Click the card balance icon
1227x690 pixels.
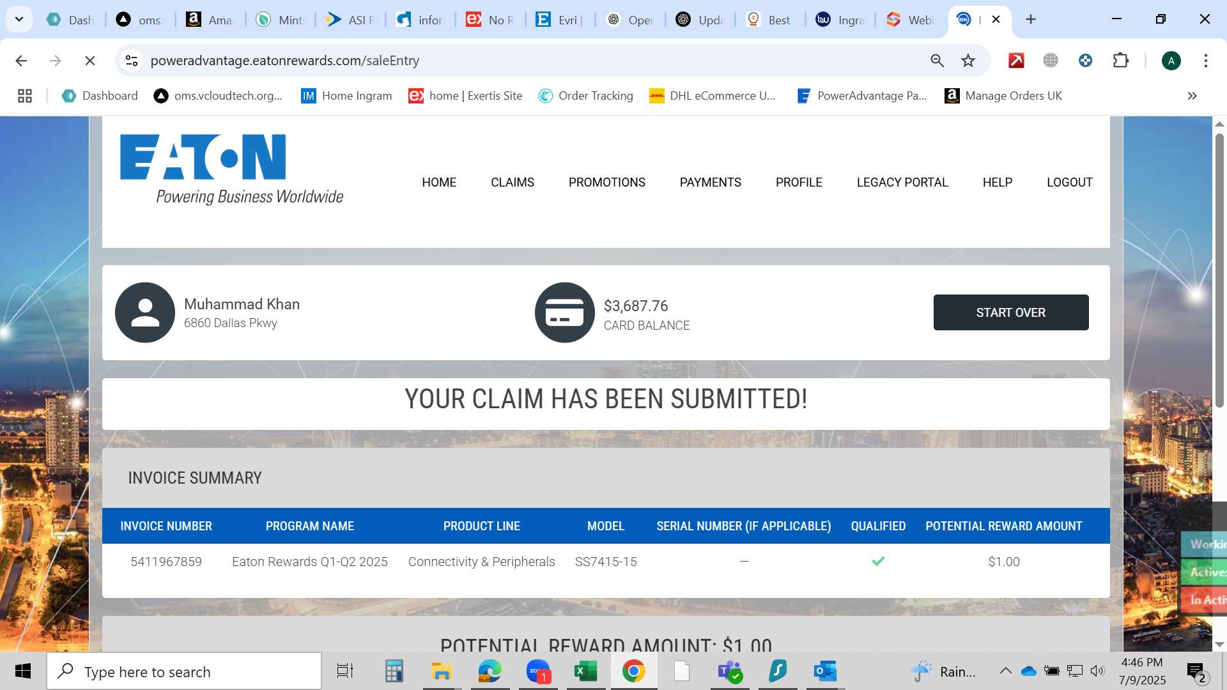[565, 312]
